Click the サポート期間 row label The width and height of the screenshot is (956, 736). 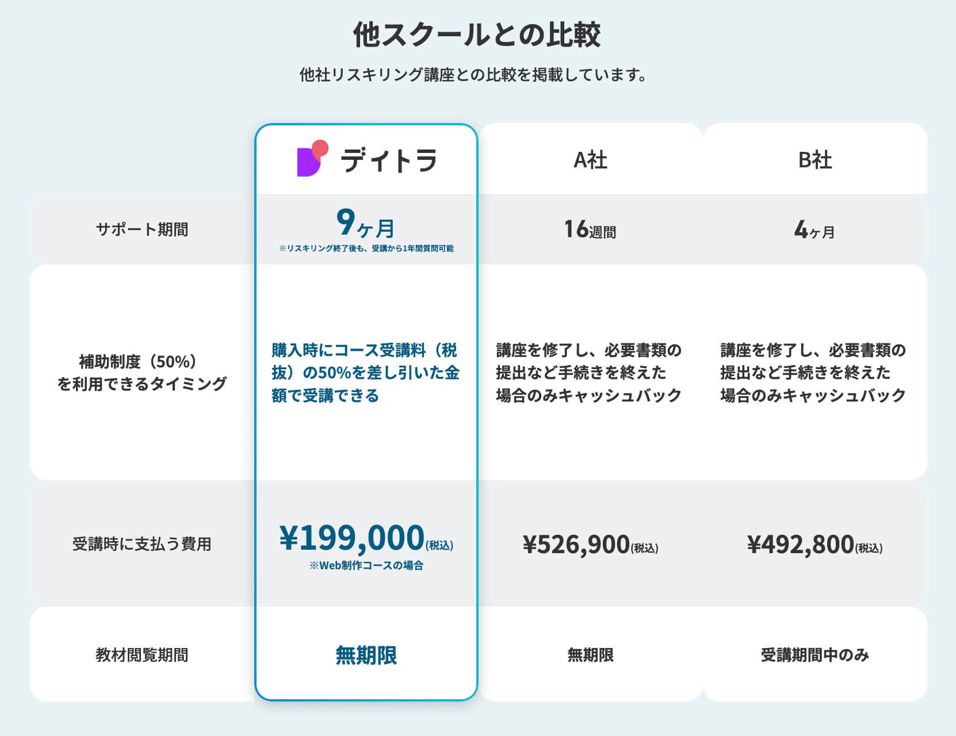pos(142,229)
